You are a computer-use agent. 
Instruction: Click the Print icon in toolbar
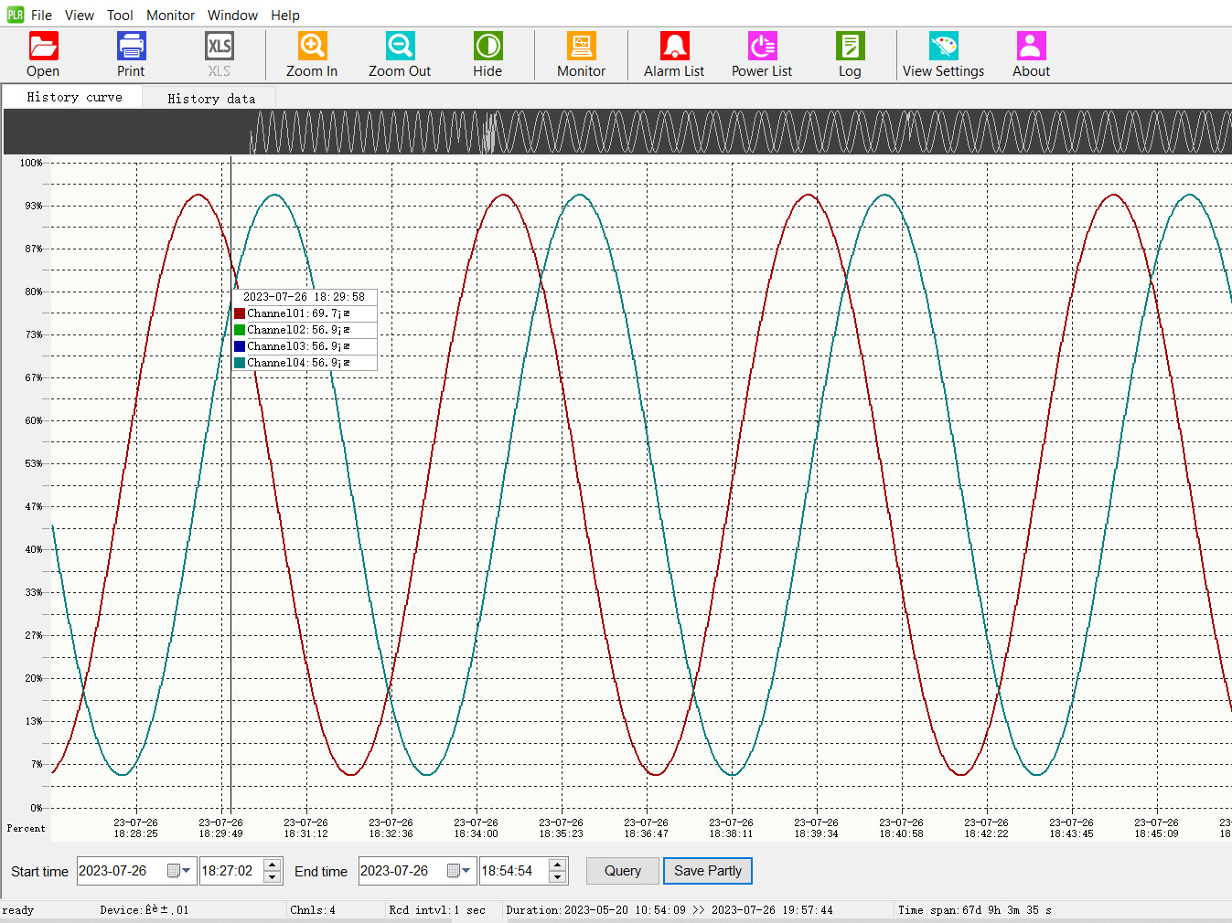131,47
